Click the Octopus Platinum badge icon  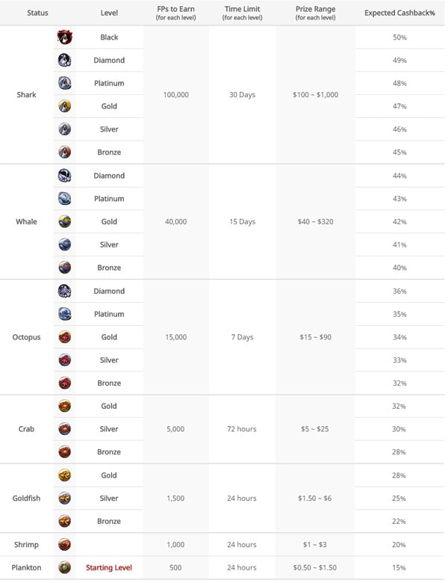click(x=65, y=314)
